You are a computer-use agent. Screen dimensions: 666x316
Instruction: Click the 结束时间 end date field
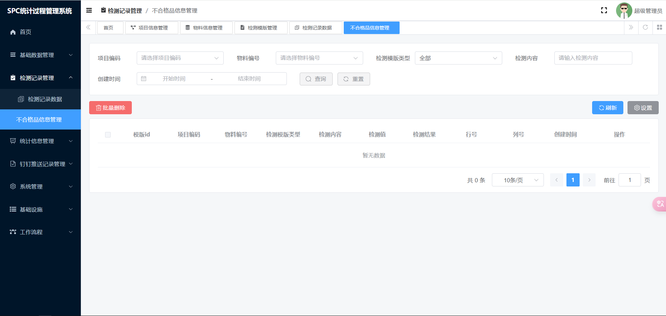tap(249, 79)
